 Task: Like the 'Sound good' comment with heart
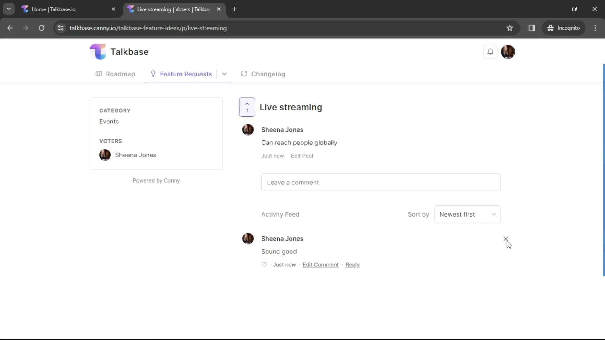click(x=264, y=264)
